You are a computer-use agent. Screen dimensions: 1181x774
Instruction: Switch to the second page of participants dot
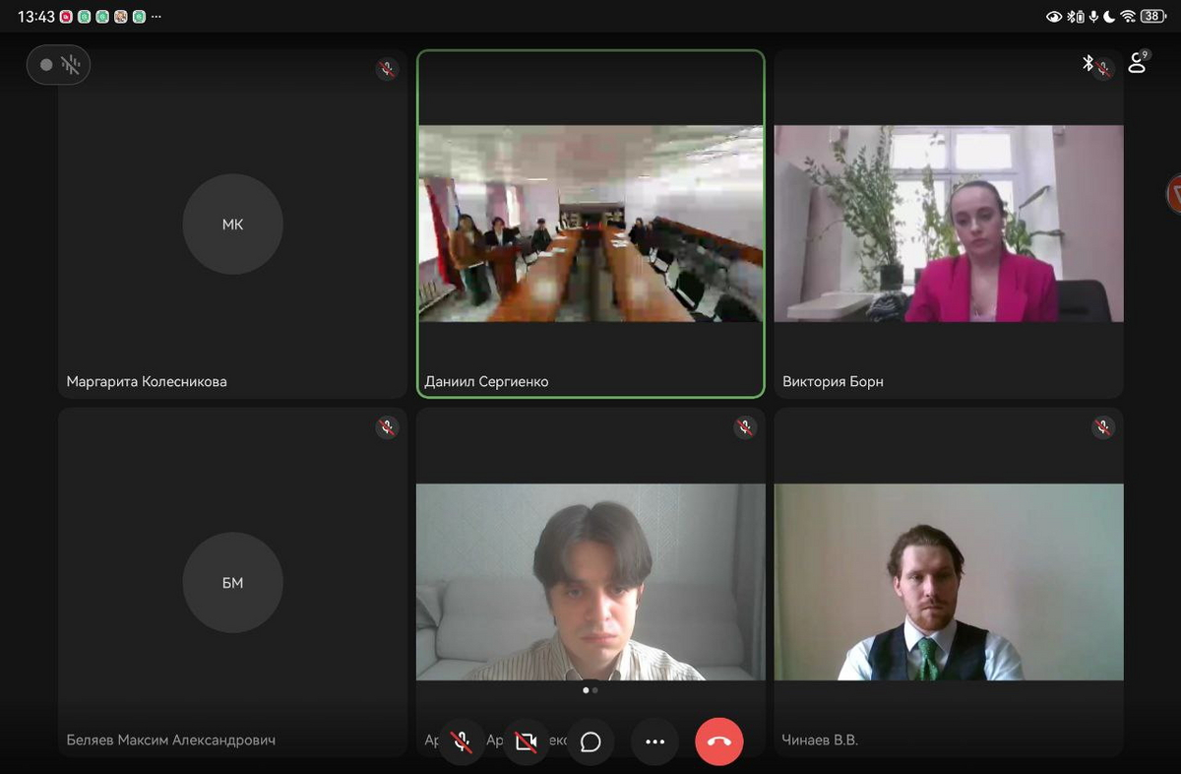click(595, 690)
